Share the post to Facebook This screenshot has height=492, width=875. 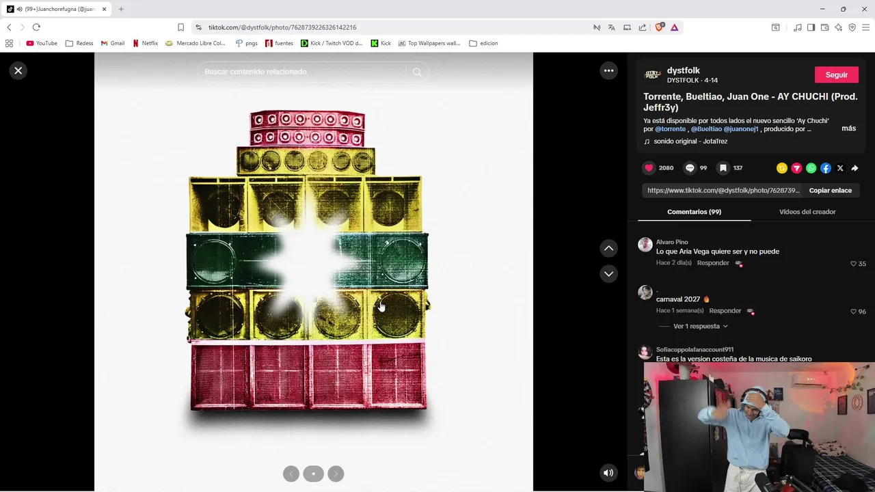[x=826, y=168]
